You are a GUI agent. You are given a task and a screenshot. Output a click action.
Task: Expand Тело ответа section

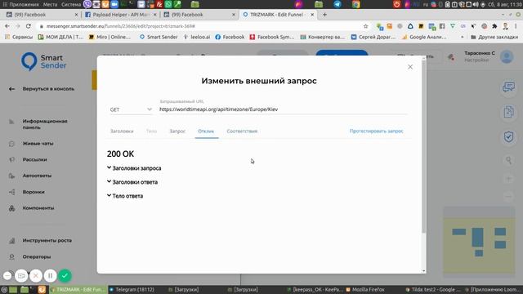125,196
